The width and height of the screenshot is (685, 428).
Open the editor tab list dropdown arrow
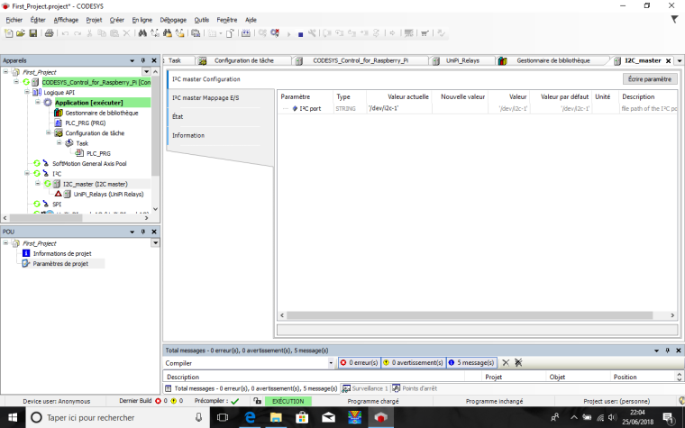pos(680,61)
